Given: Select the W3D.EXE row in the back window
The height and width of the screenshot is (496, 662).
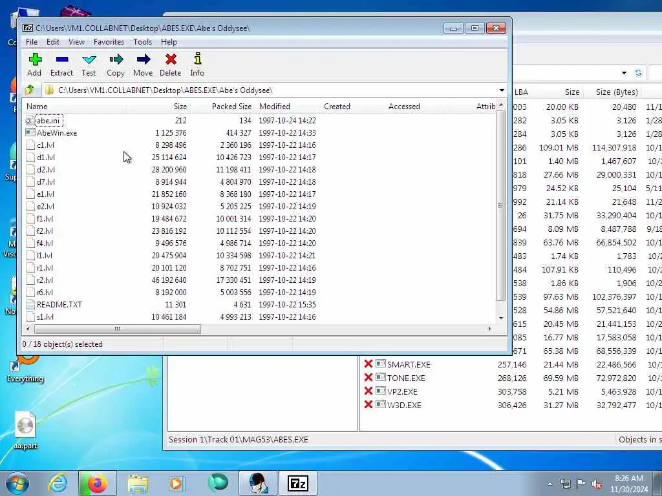Looking at the screenshot, I should pyautogui.click(x=511, y=405).
